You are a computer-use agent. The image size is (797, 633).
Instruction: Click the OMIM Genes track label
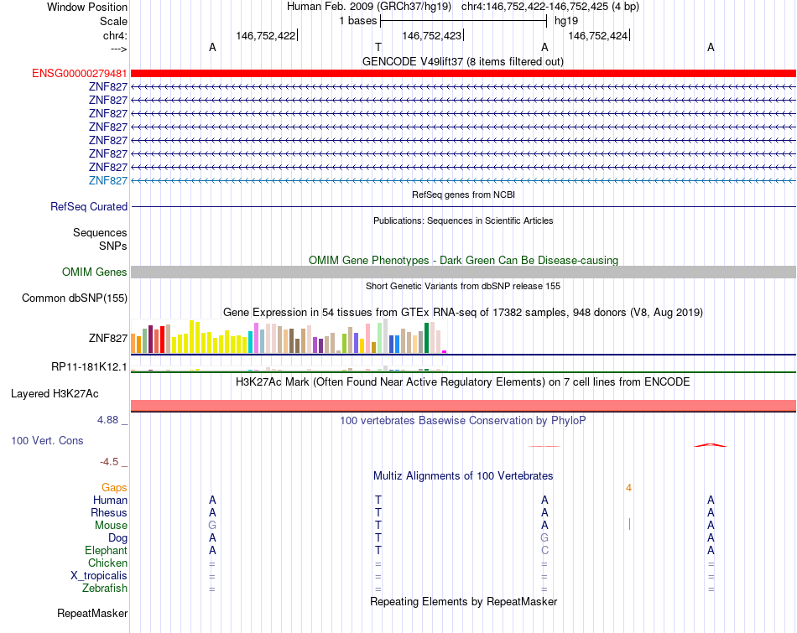(x=95, y=272)
